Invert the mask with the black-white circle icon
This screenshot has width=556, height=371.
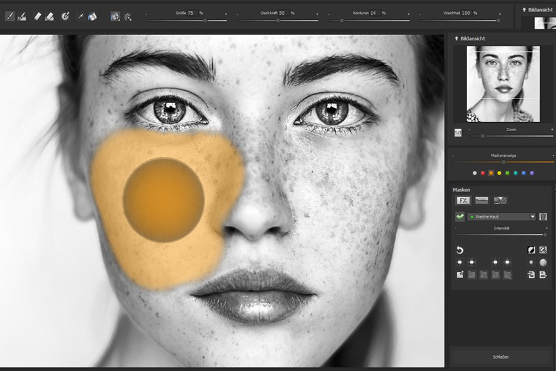531,250
